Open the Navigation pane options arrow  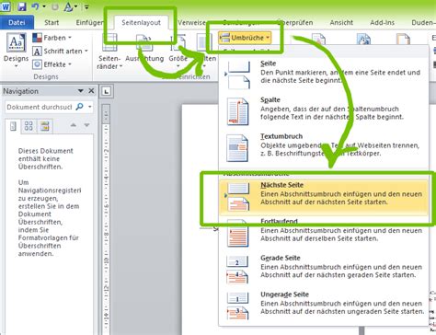(x=80, y=91)
